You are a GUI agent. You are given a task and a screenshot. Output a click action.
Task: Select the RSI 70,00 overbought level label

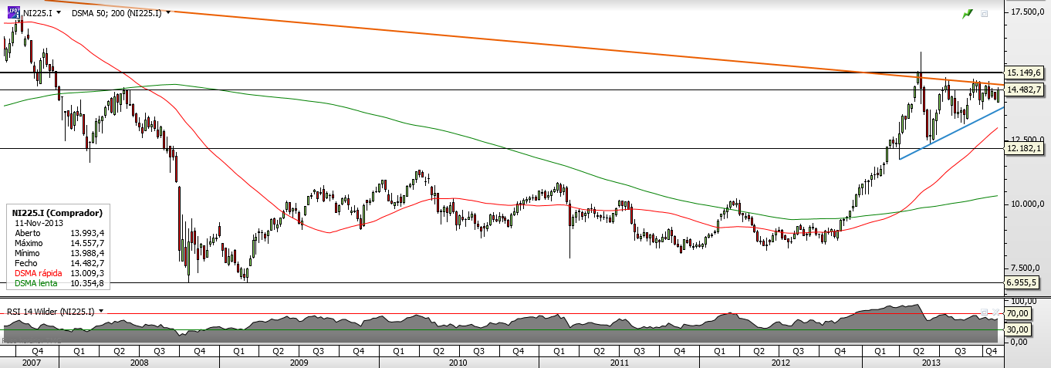1019,313
